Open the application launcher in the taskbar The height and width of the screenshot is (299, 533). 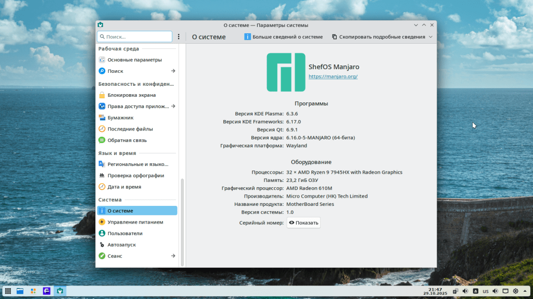click(8, 291)
